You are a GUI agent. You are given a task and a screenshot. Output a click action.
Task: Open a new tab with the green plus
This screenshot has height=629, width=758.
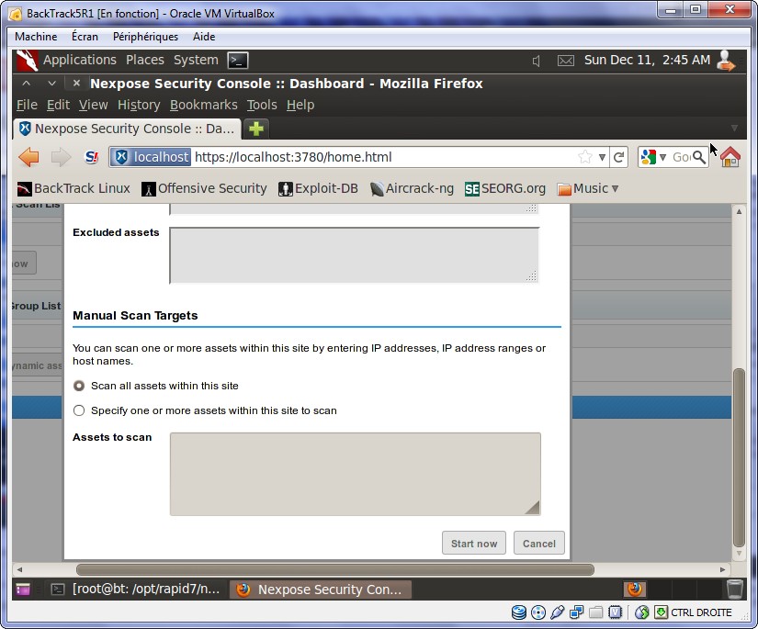click(x=256, y=129)
